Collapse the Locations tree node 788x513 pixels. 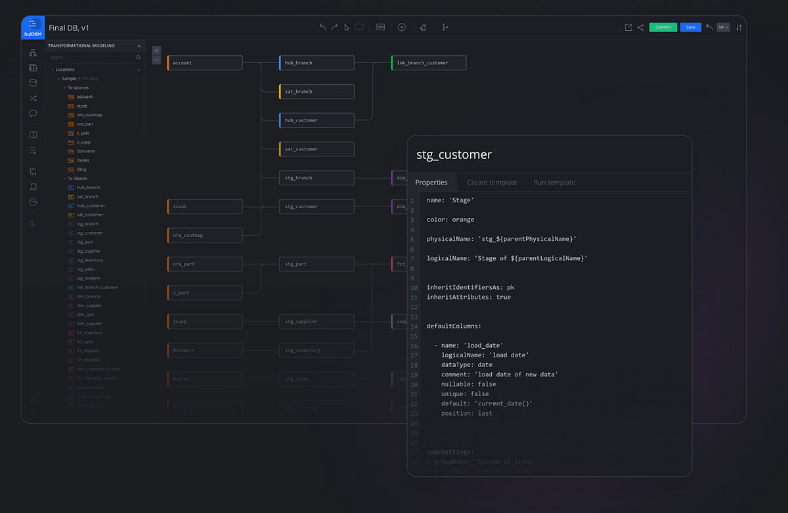[52, 68]
